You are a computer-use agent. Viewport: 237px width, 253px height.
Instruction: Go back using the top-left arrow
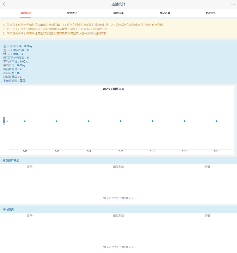click(x=4, y=4)
